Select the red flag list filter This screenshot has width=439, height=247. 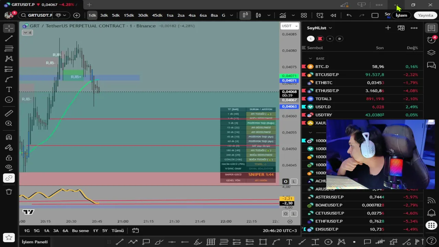coord(320,38)
